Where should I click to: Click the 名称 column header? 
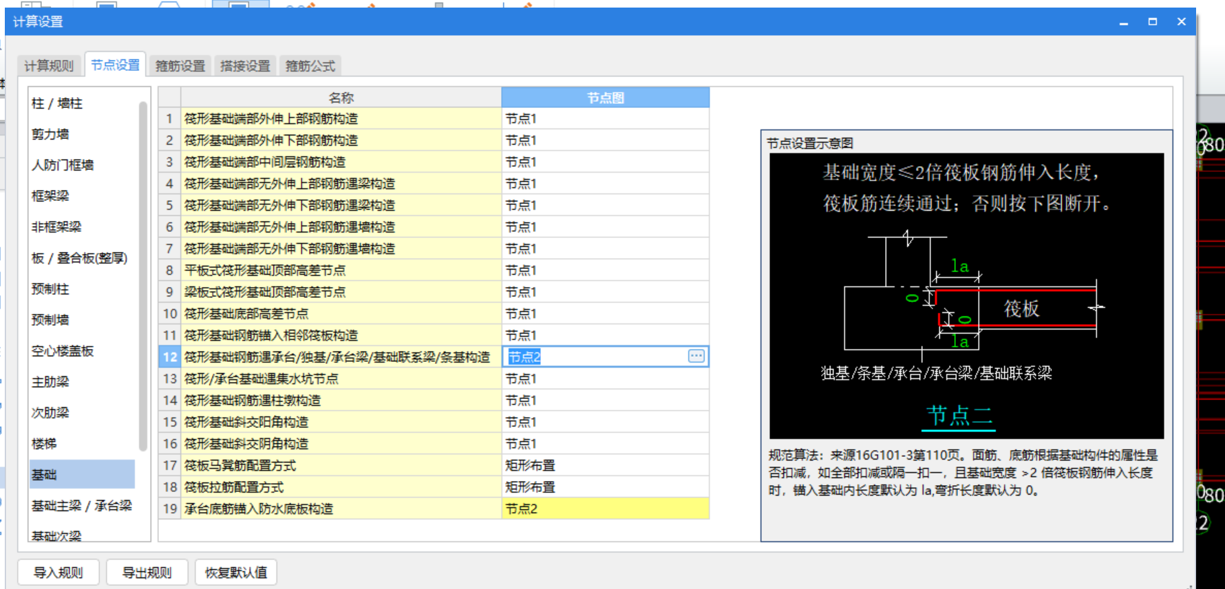coord(341,98)
